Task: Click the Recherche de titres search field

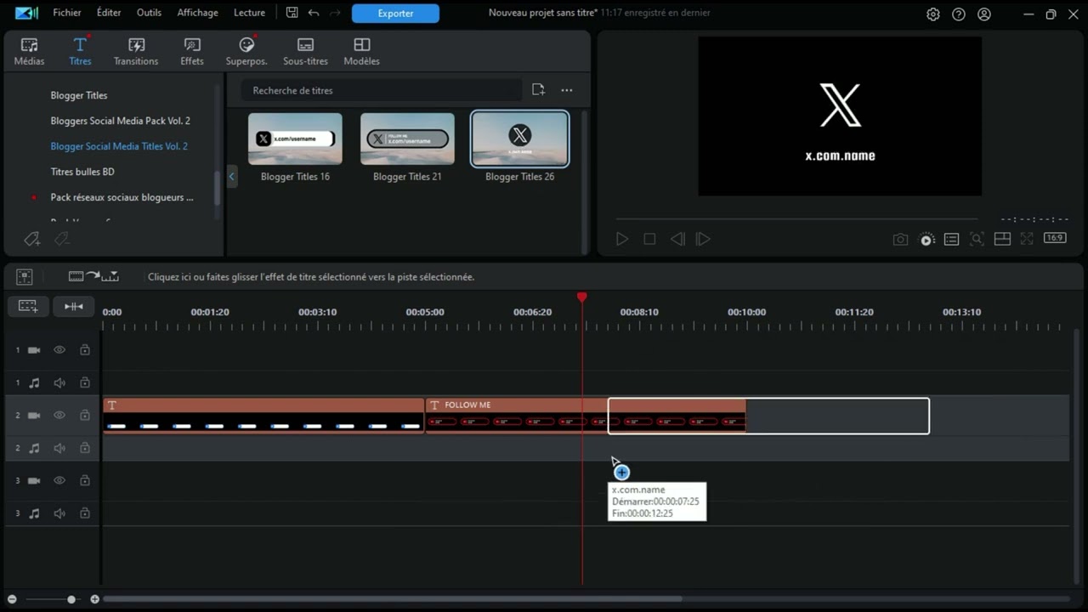Action: 381,90
